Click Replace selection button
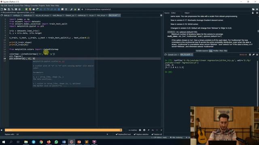Viewport: 259px width, 145px height. 141,134
